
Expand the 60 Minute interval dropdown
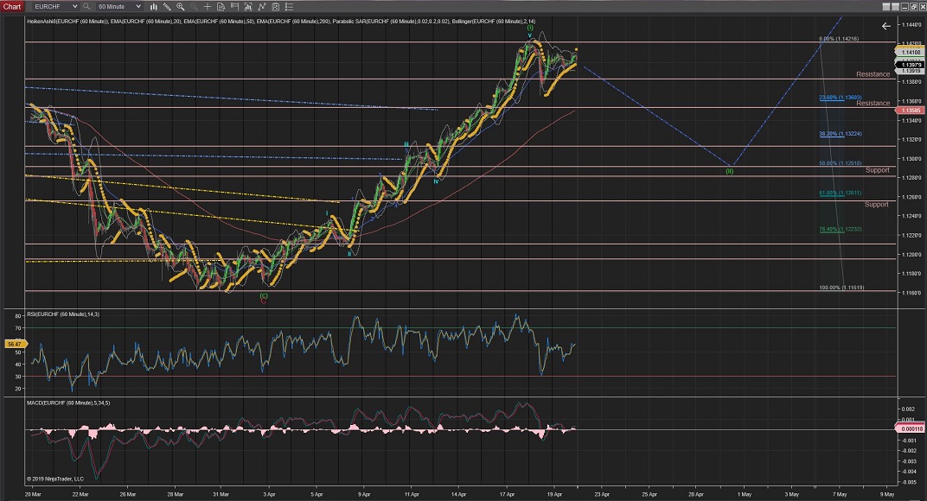coord(118,6)
